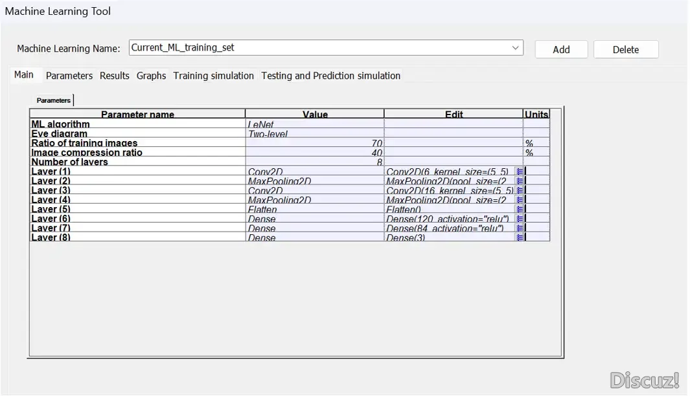Open Layer (2) edit icon
The image size is (690, 396).
[520, 180]
